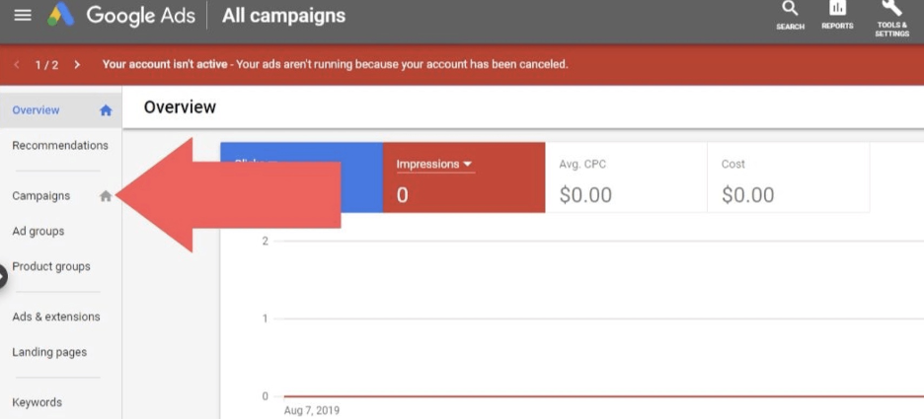Go to Ads & extensions

[x=56, y=317]
